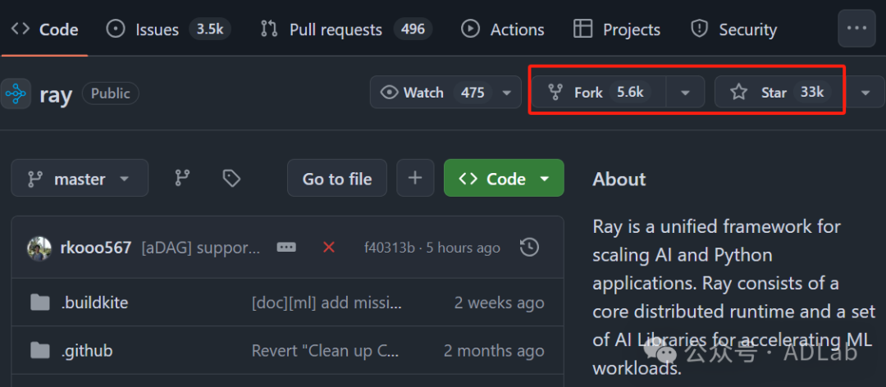Open the .buildkite folder
The width and height of the screenshot is (886, 387).
(x=94, y=303)
